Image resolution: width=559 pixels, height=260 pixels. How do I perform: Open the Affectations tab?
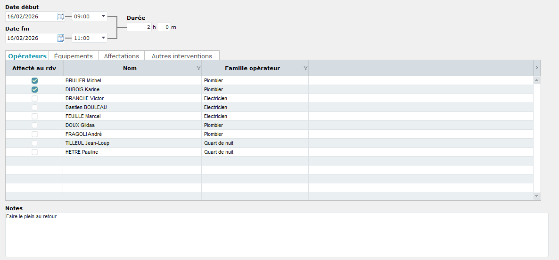pyautogui.click(x=121, y=56)
